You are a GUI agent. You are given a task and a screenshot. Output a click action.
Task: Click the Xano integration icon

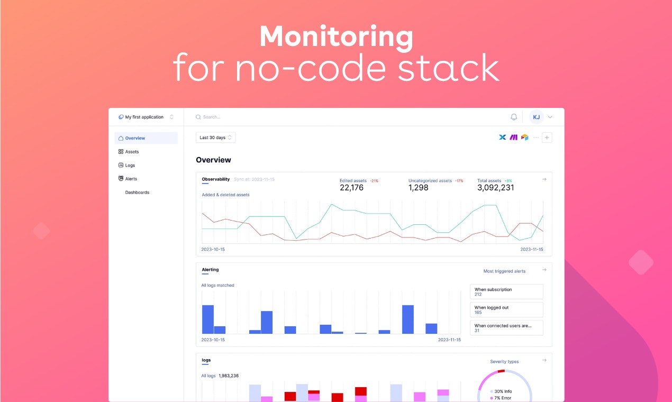503,138
